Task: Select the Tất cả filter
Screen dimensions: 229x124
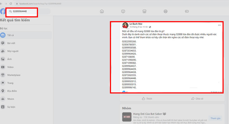Action: coord(26,35)
